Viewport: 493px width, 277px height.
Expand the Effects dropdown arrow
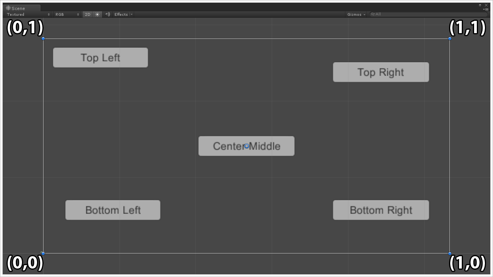[131, 14]
